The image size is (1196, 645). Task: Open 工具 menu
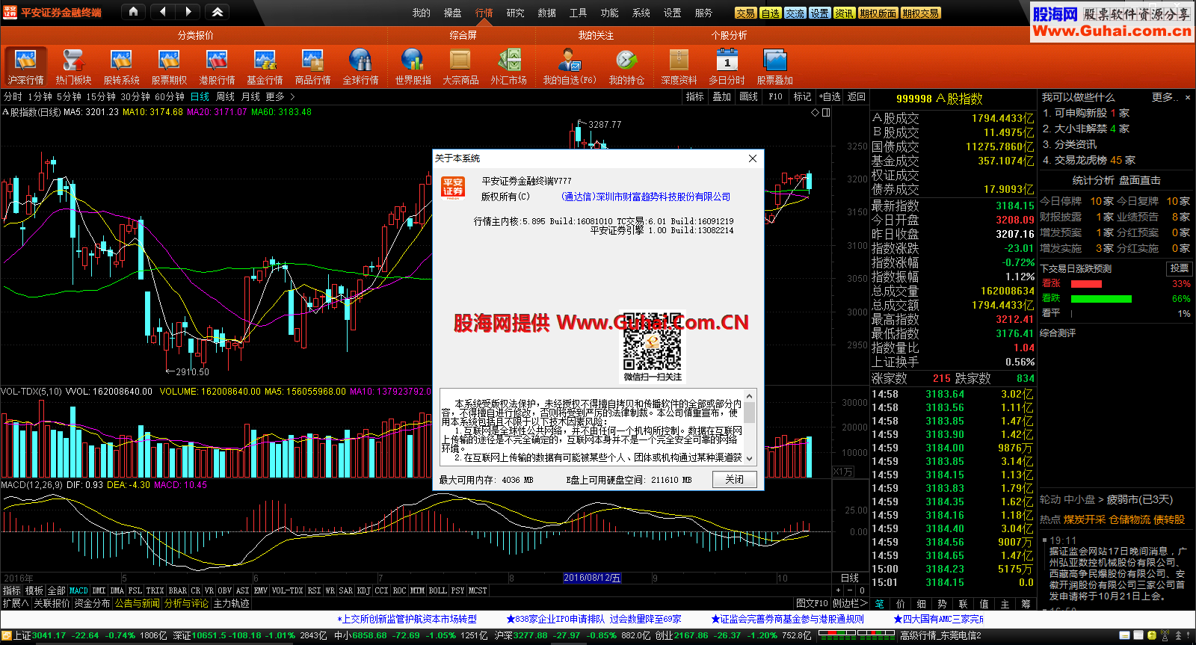click(x=579, y=13)
